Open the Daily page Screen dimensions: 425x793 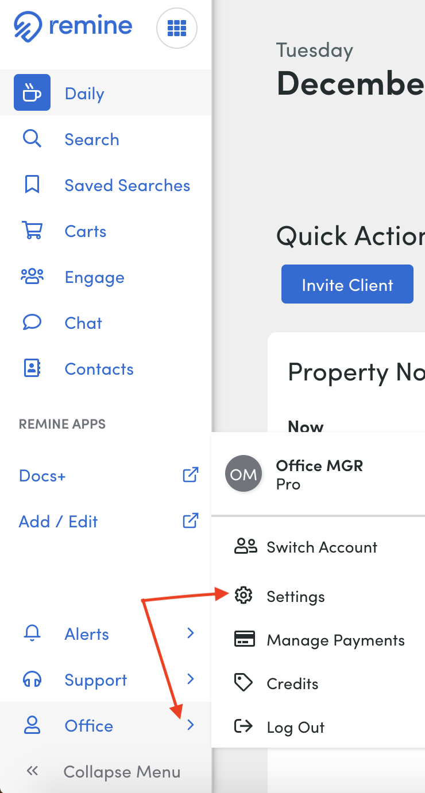(106, 92)
